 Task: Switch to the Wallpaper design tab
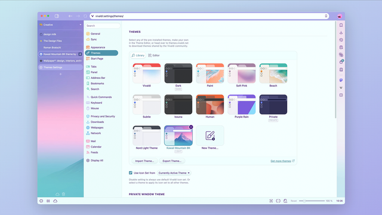[x=60, y=61]
